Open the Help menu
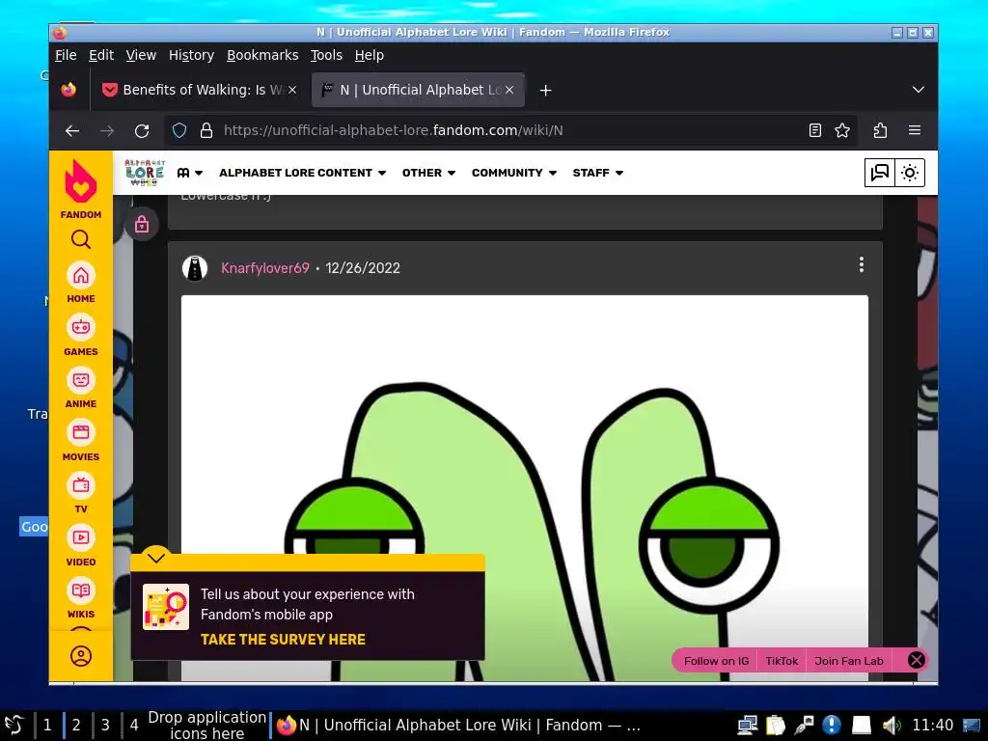 [370, 55]
